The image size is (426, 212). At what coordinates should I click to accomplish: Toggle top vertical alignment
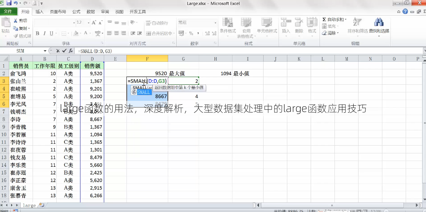click(110, 23)
